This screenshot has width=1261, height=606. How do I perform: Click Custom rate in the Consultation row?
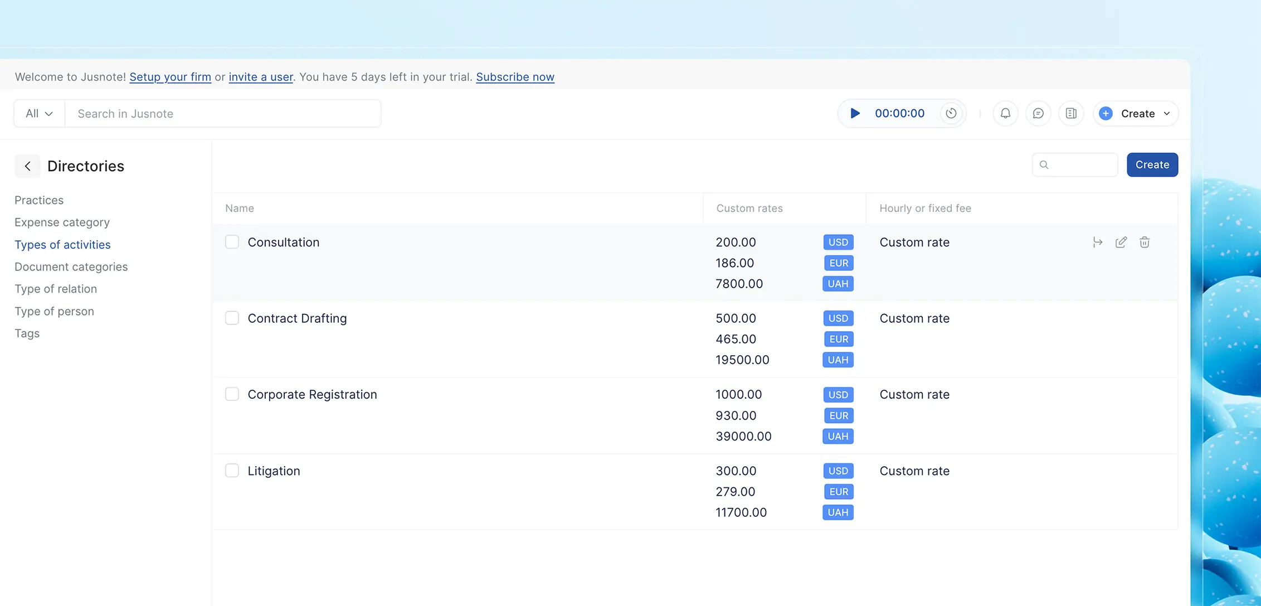coord(914,242)
